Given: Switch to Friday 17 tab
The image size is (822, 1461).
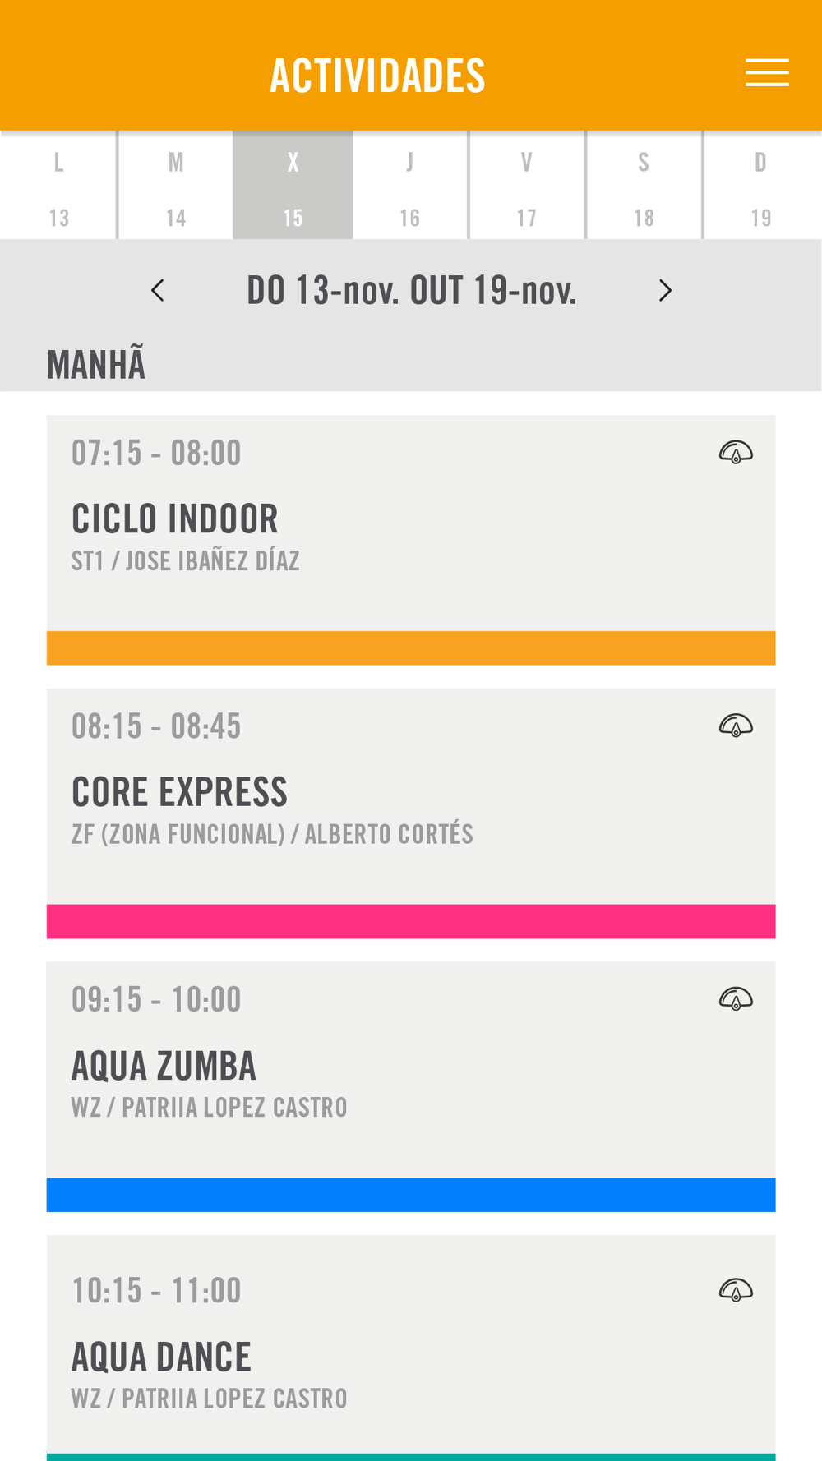Looking at the screenshot, I should 527,186.
